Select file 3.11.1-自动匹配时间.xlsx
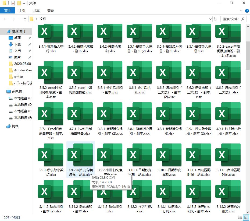 point(228,160)
